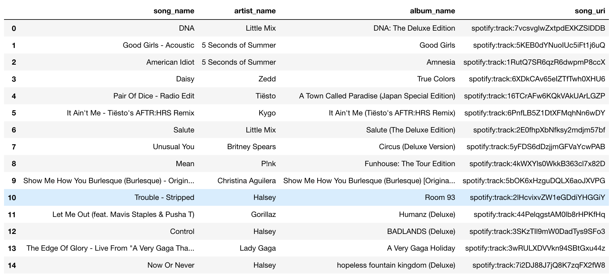The image size is (612, 276).
Task: Click the album_name column header
Action: pos(432,11)
